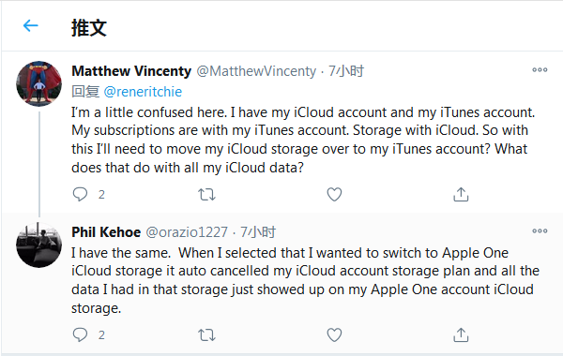Open the @reneritchie mention link
The height and width of the screenshot is (356, 563).
pyautogui.click(x=143, y=92)
